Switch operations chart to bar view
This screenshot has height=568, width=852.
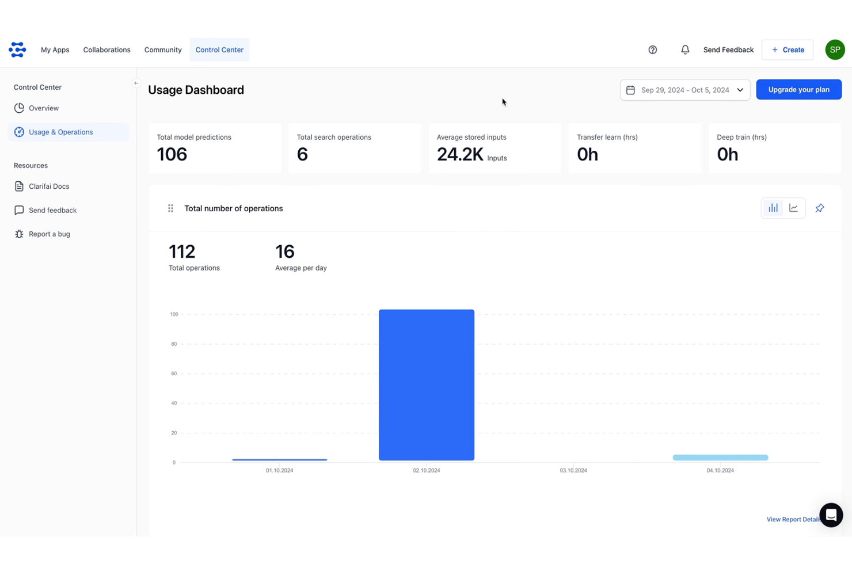773,208
